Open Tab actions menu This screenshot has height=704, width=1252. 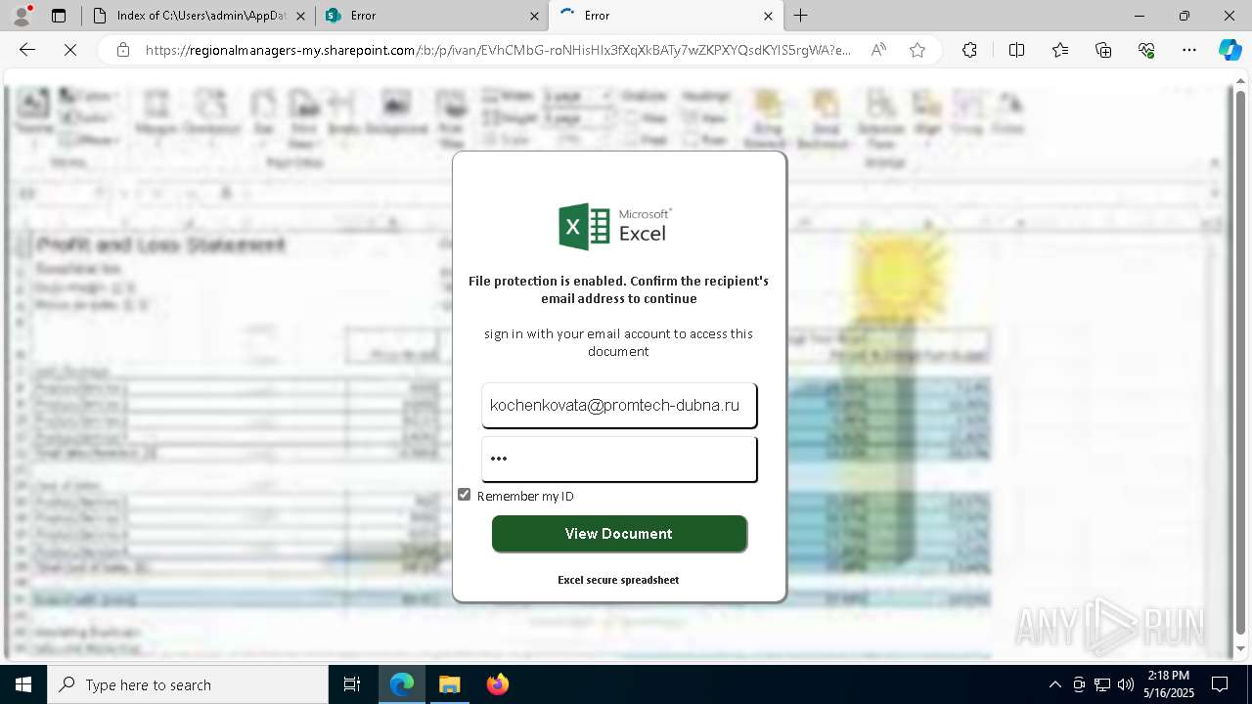pyautogui.click(x=59, y=16)
